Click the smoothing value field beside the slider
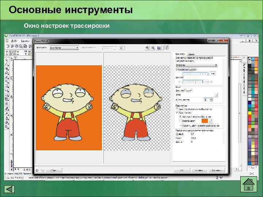 (x=213, y=74)
